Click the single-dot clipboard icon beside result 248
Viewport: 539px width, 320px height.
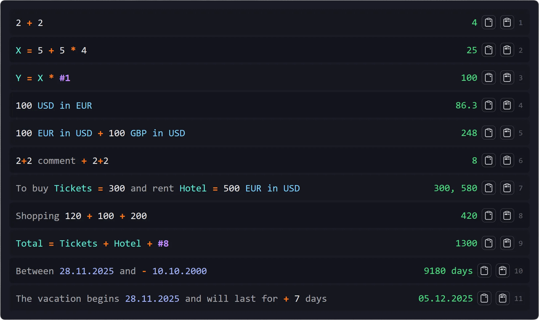[488, 133]
